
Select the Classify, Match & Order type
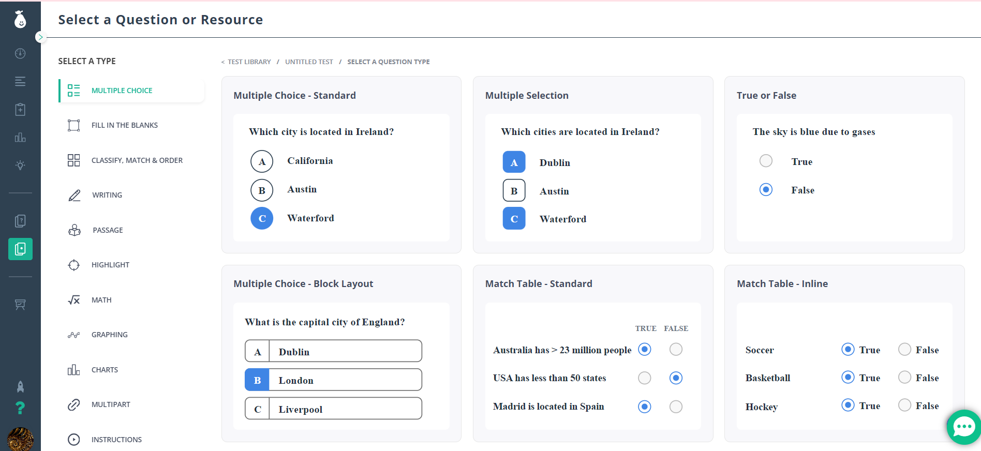137,160
